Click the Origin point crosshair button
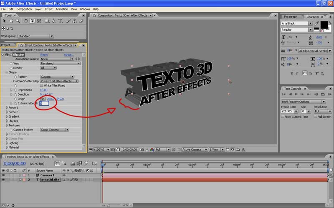Viewport: 334px width, 208px height. pos(43,99)
